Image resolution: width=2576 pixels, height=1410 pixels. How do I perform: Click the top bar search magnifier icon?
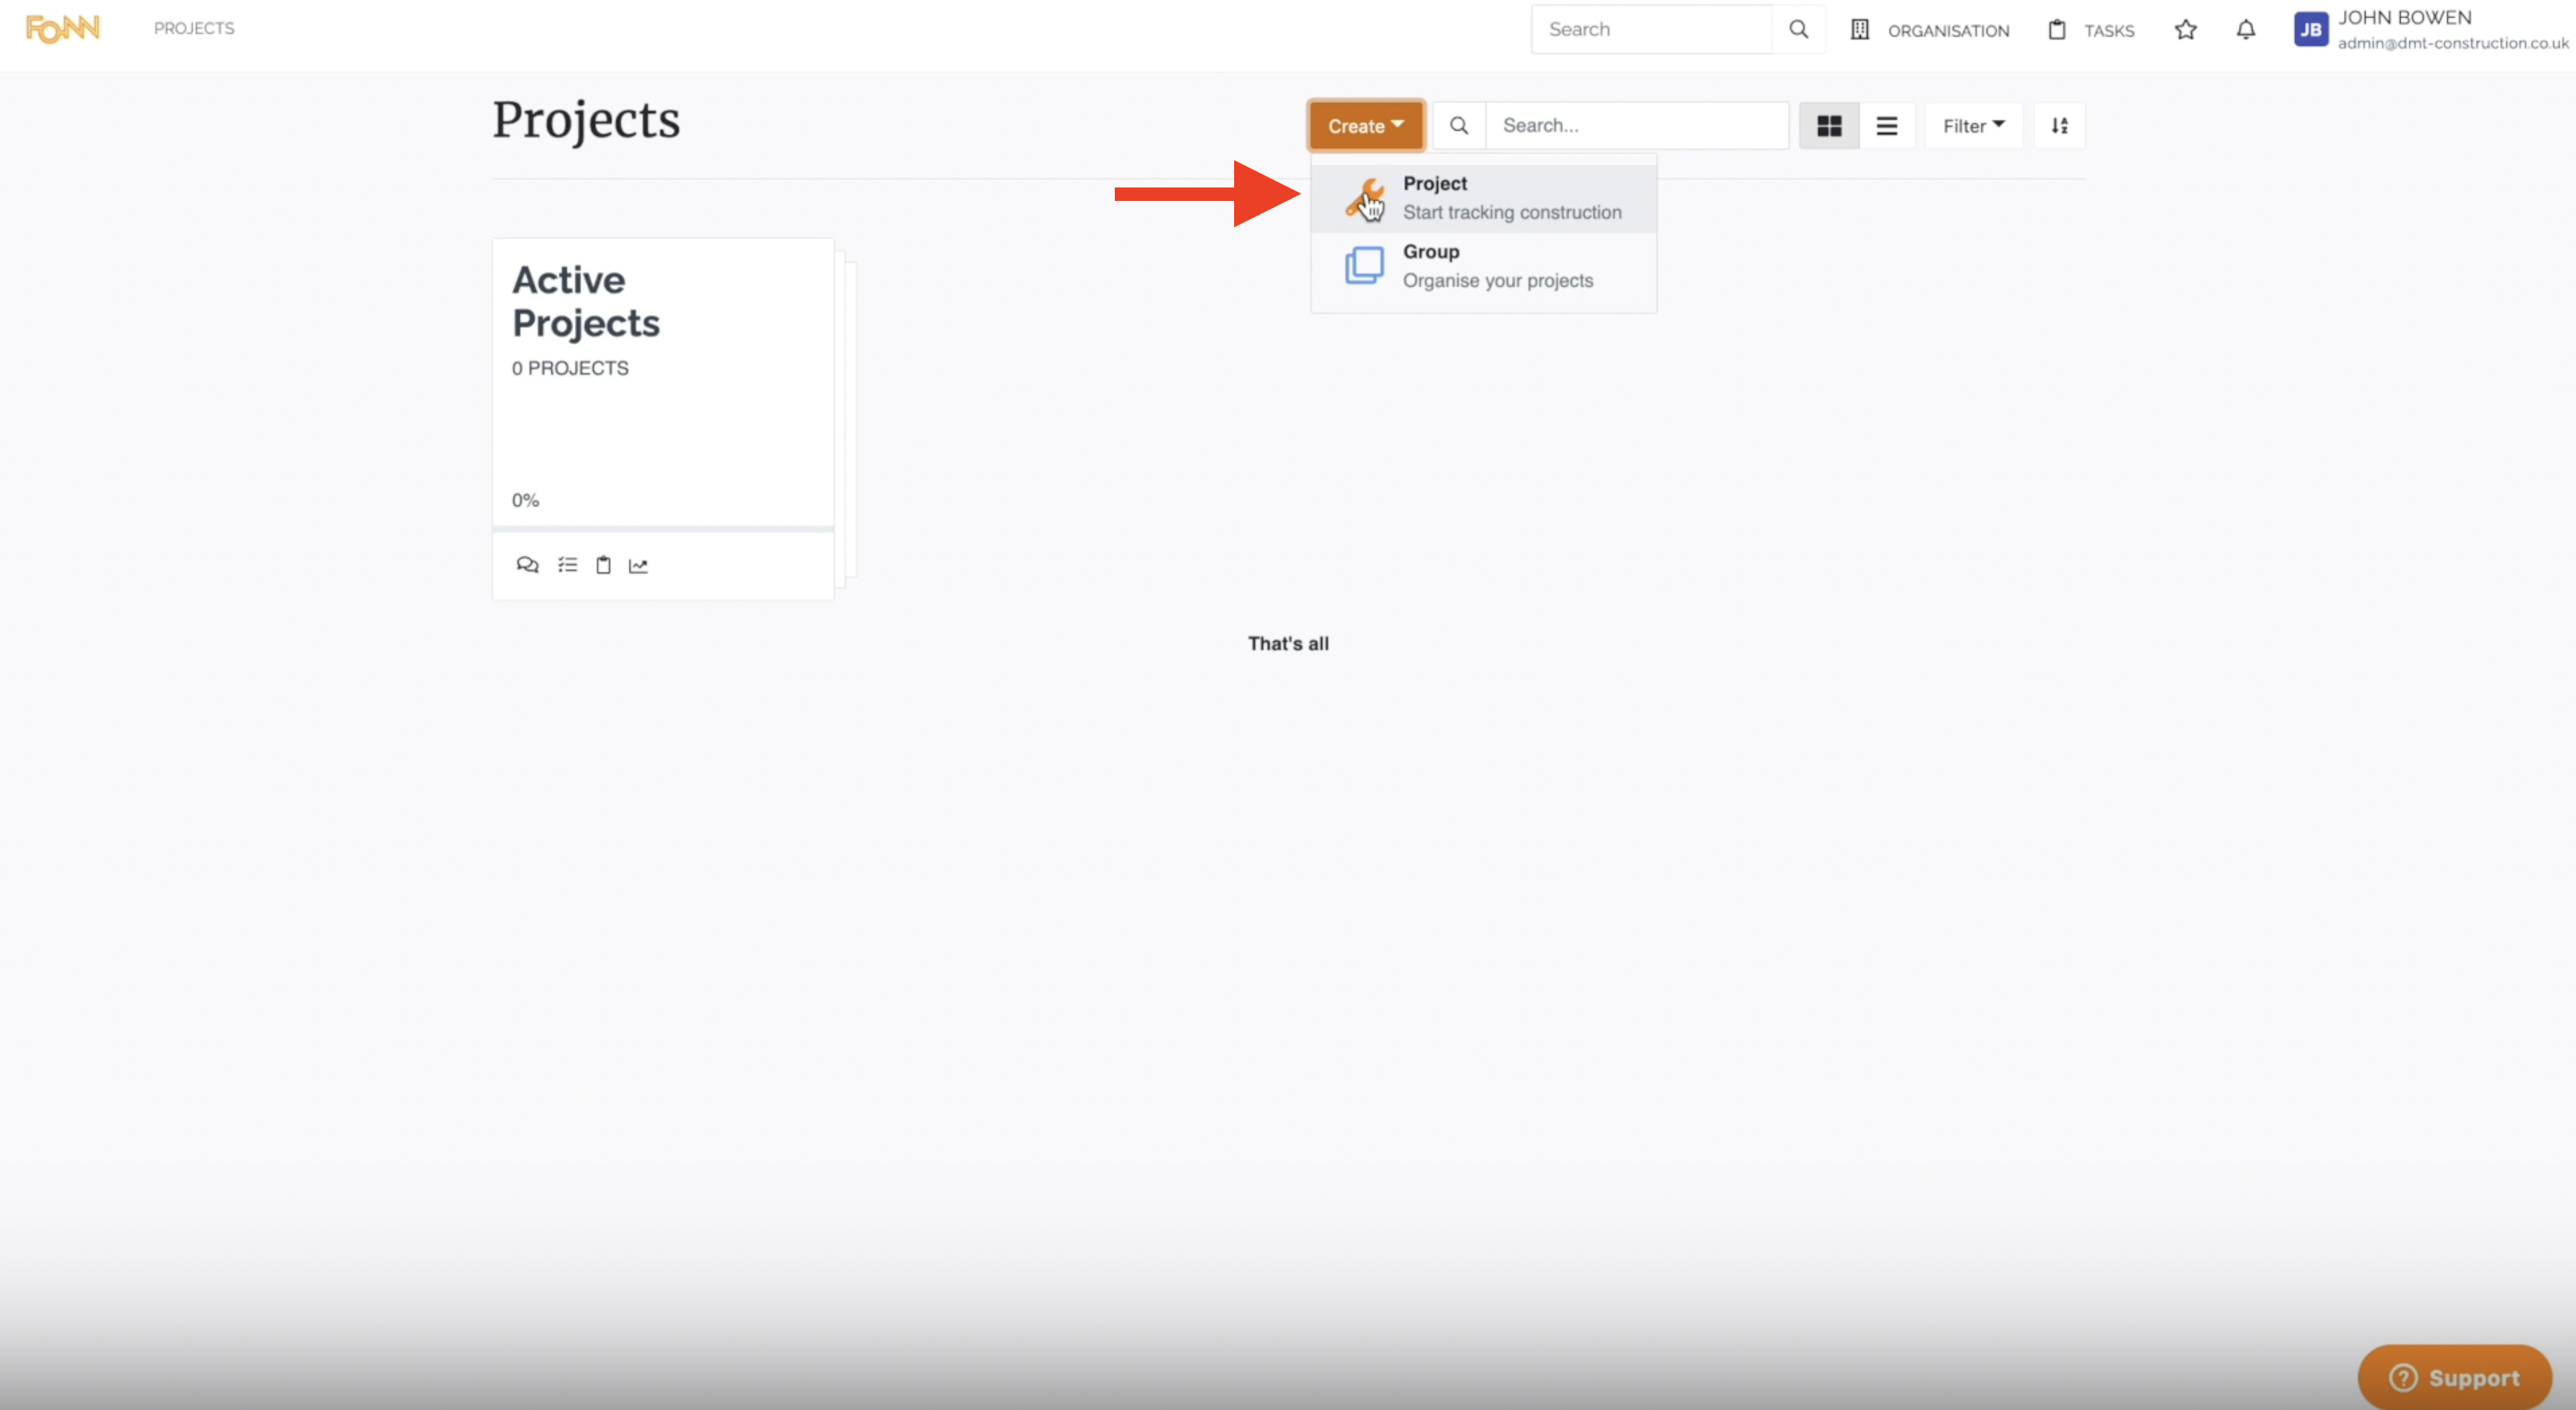(x=1798, y=29)
